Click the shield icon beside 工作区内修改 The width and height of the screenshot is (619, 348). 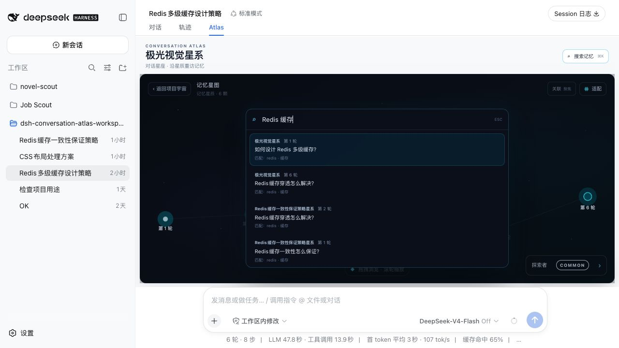click(236, 321)
